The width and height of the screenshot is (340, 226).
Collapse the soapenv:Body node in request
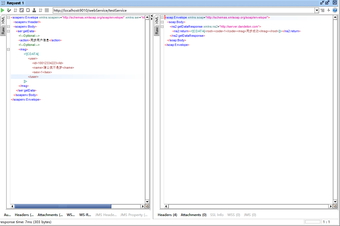click(x=9, y=27)
